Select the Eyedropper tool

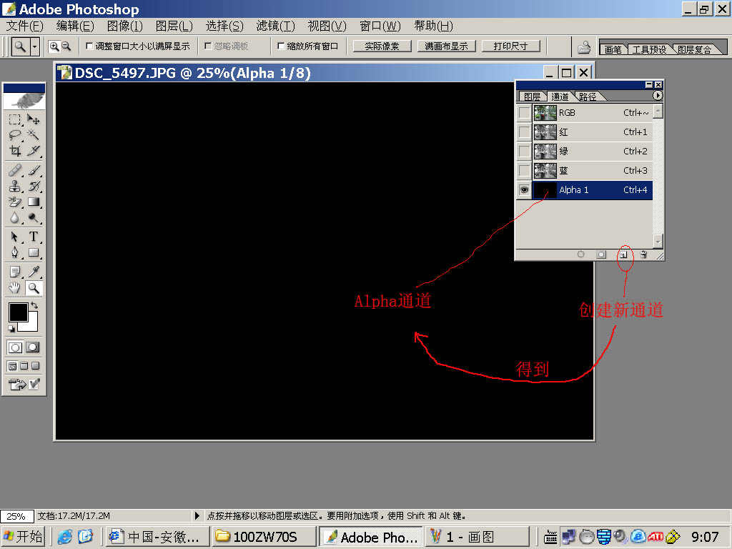coord(34,271)
